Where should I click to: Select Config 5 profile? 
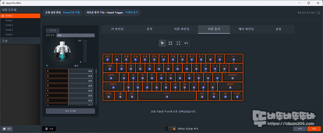20,35
